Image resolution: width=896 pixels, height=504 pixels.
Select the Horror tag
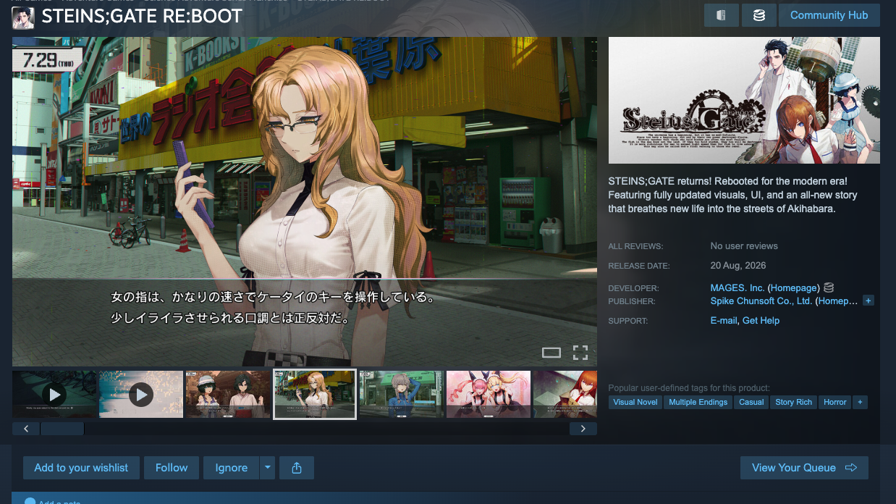click(835, 402)
